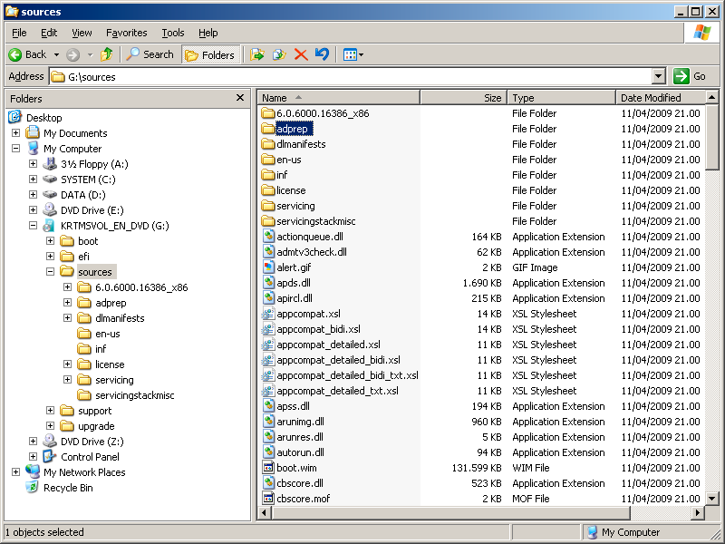Collapse the KRTMSVOL_EN_DVD (G:) node
This screenshot has height=544, width=725.
(33, 226)
